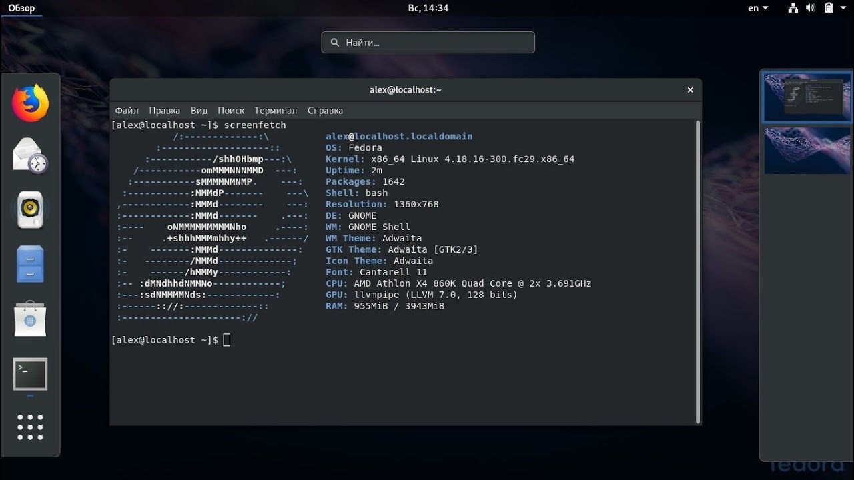The width and height of the screenshot is (854, 480).
Task: Open the Правка menu in terminal
Action: 165,111
